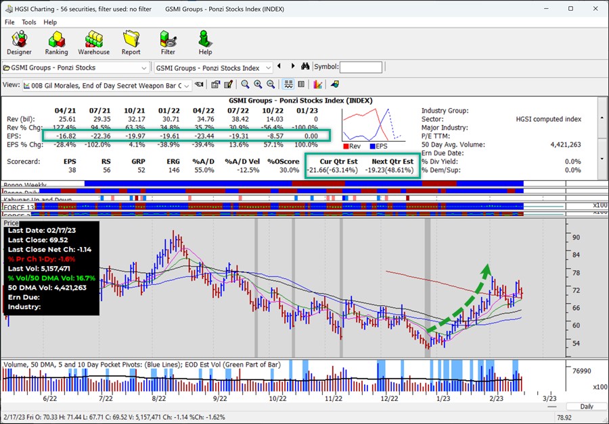The image size is (609, 424).
Task: Open the Filter tool
Action: pos(168,43)
